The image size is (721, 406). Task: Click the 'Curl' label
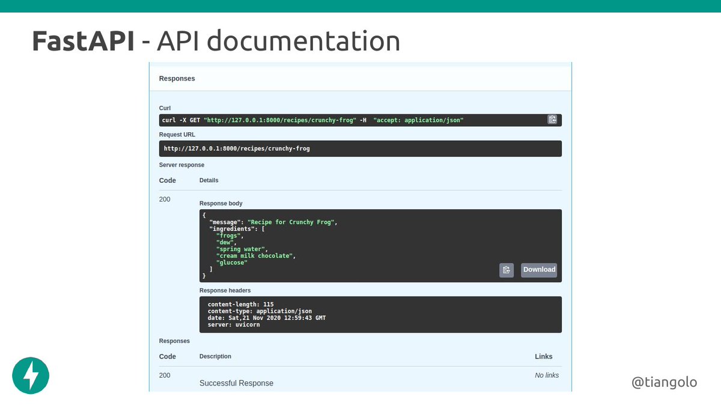point(165,108)
